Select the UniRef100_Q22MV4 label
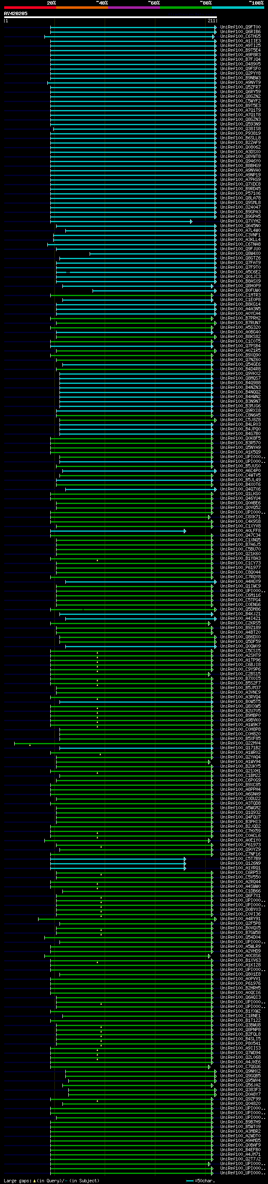Image resolution: width=268 pixels, height=1184 pixels. click(x=240, y=743)
